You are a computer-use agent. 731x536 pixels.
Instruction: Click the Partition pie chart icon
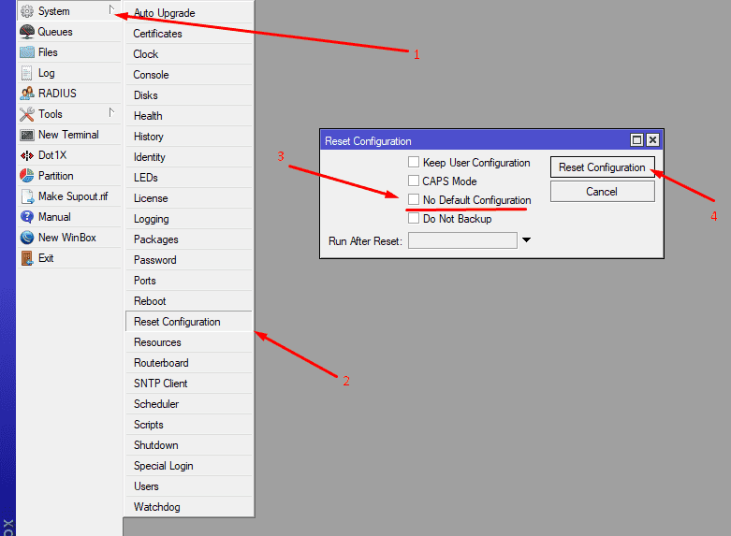[x=27, y=176]
